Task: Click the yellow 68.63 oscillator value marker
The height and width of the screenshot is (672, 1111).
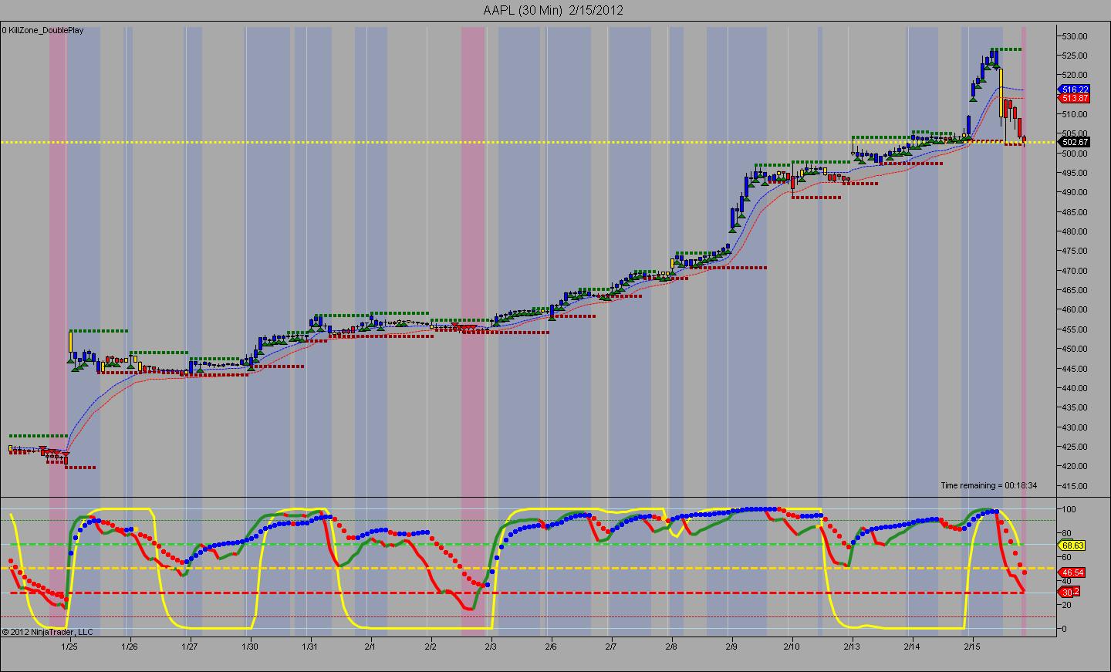Action: coord(1073,545)
